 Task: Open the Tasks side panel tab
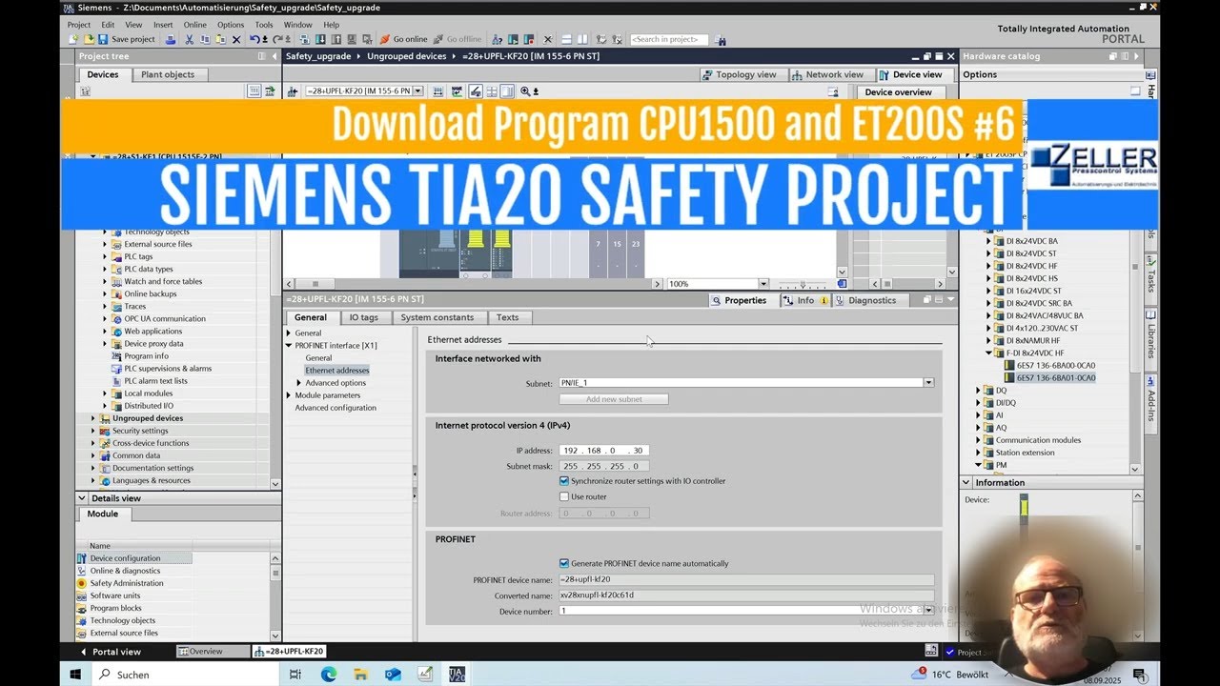pos(1151,273)
